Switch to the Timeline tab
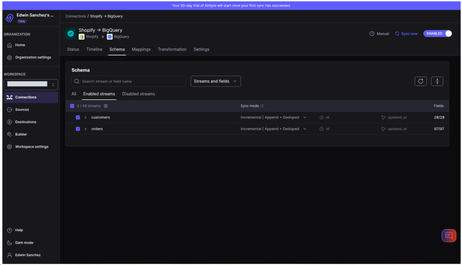Viewport: 462px width, 265px height. tap(94, 49)
